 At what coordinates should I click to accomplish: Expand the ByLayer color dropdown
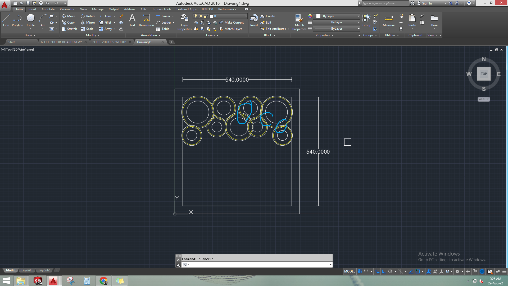(x=359, y=16)
